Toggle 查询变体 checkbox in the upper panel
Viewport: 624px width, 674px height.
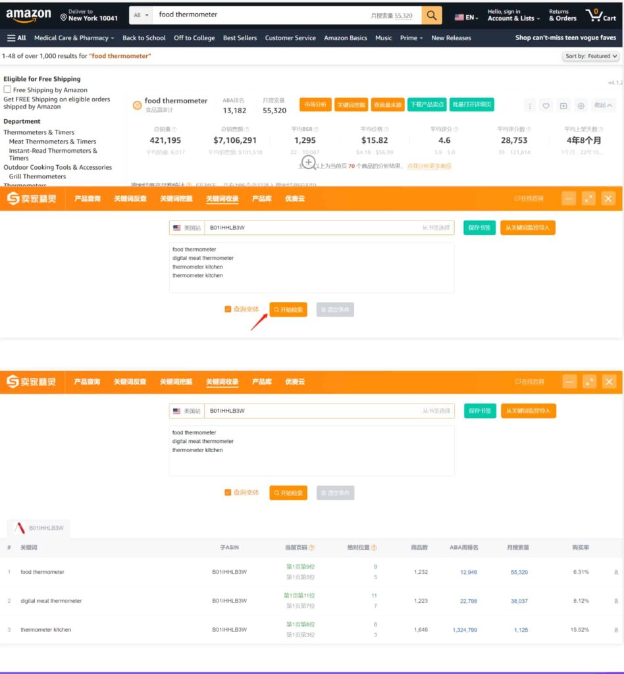coord(228,309)
